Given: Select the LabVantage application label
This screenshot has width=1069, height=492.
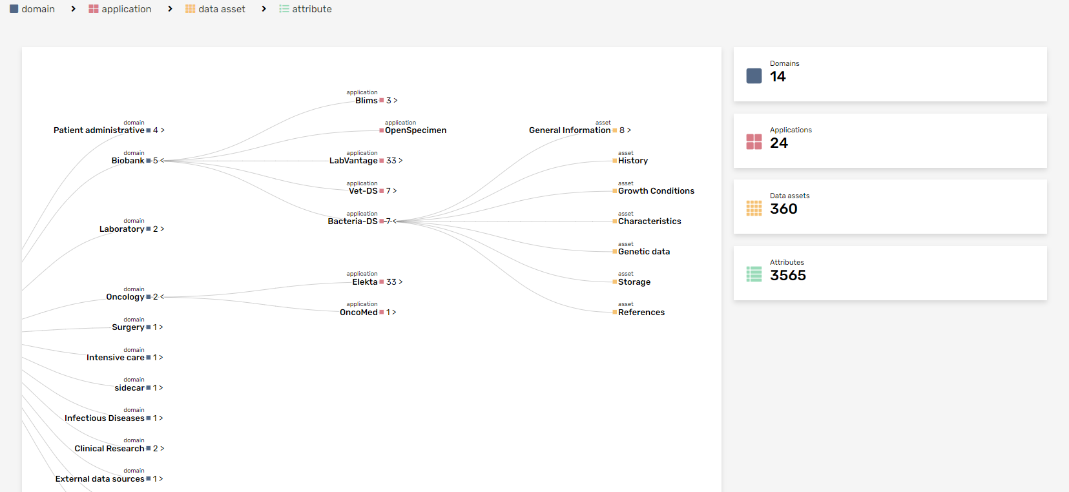Looking at the screenshot, I should [x=353, y=161].
